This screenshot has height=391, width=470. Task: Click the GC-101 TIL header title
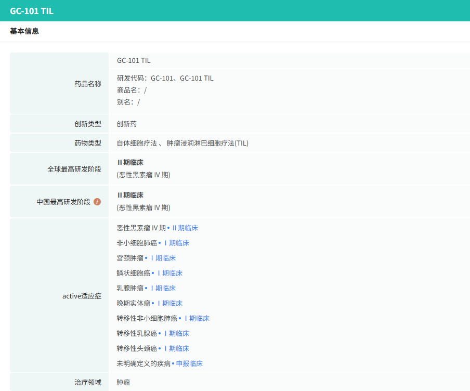pos(32,11)
